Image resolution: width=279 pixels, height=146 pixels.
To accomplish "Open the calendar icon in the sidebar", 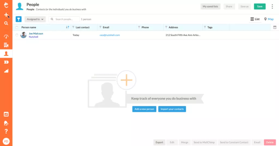I will [6, 114].
